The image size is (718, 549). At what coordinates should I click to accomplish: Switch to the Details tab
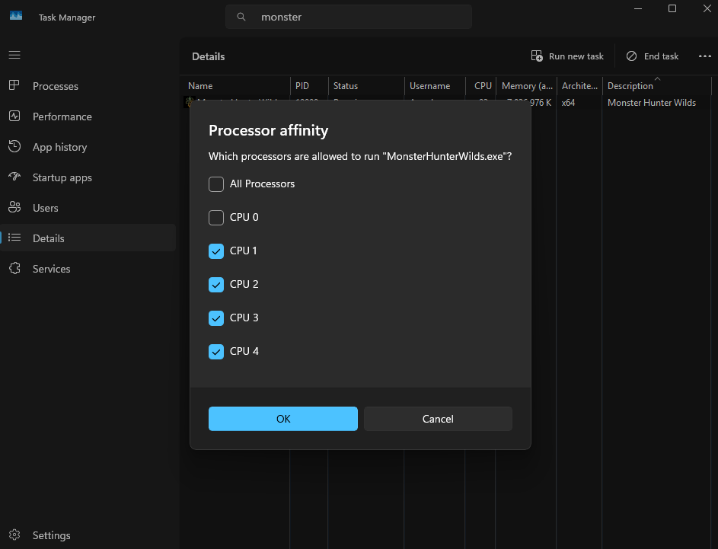(49, 238)
